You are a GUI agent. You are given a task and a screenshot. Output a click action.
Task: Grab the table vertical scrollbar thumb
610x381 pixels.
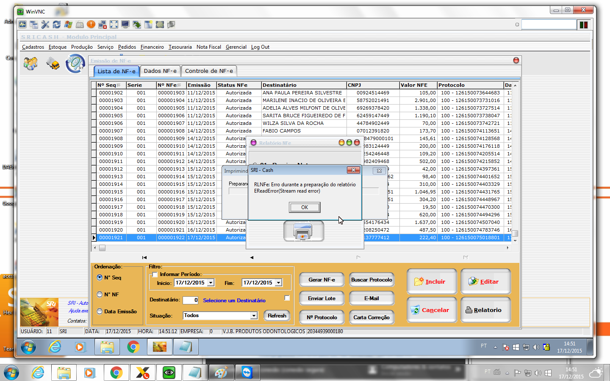515,233
